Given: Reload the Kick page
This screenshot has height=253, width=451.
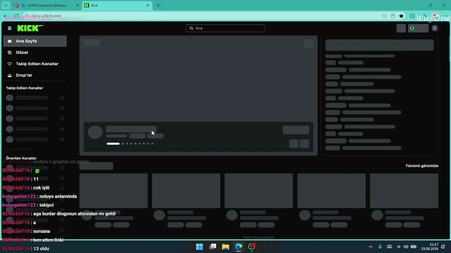Looking at the screenshot, I should point(16,16).
